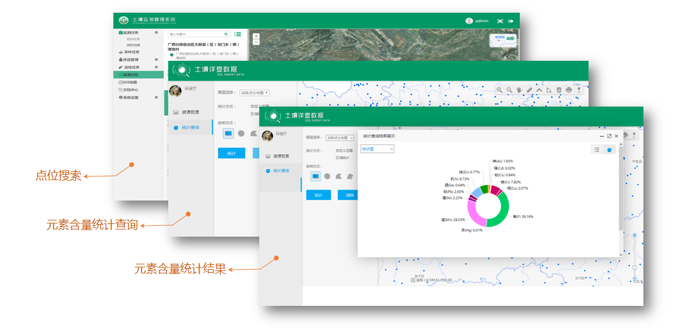Click the blue 统计 button
685x336 pixels.
click(x=318, y=195)
